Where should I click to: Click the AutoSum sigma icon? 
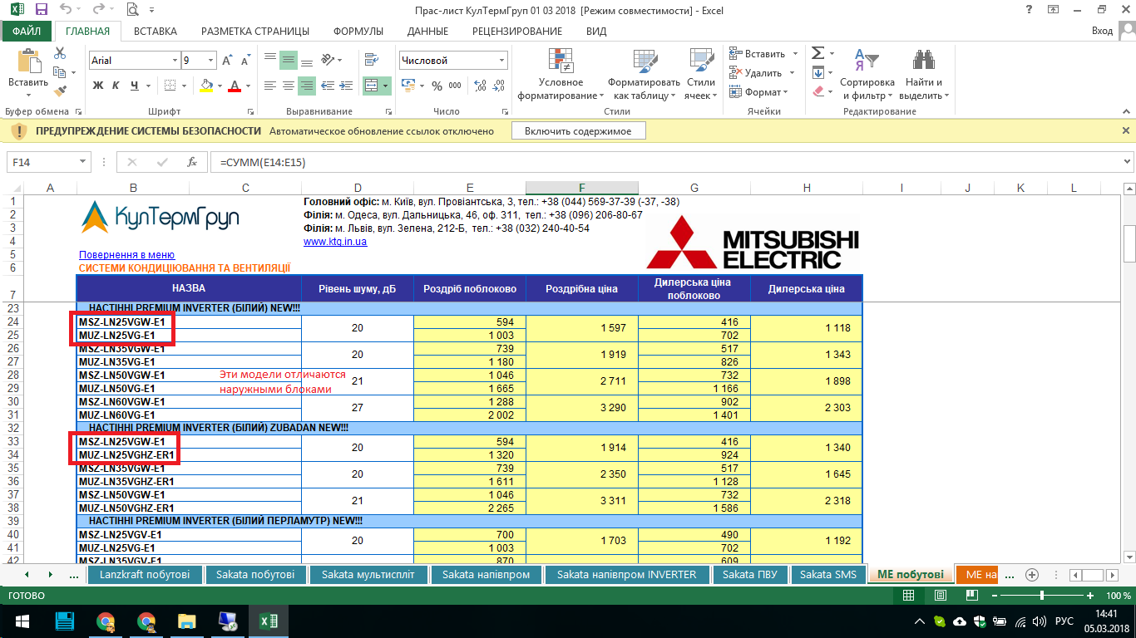point(818,53)
